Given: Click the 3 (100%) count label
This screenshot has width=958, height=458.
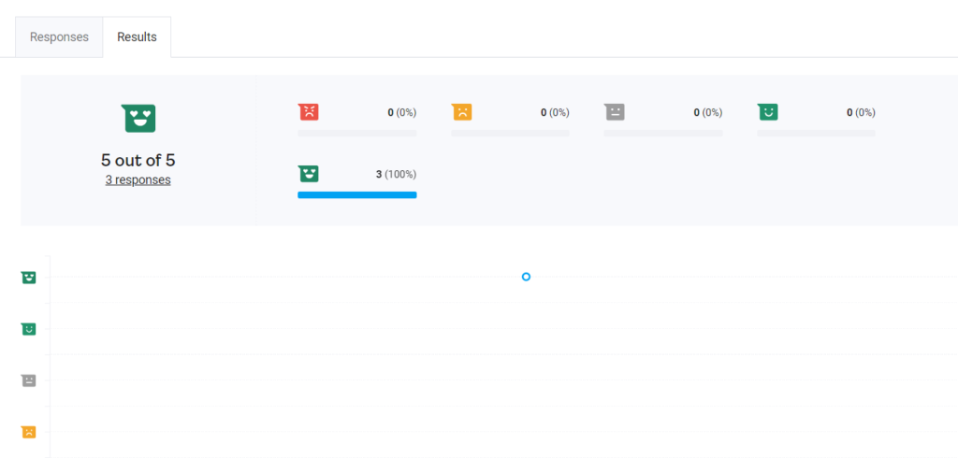Looking at the screenshot, I should tap(396, 174).
